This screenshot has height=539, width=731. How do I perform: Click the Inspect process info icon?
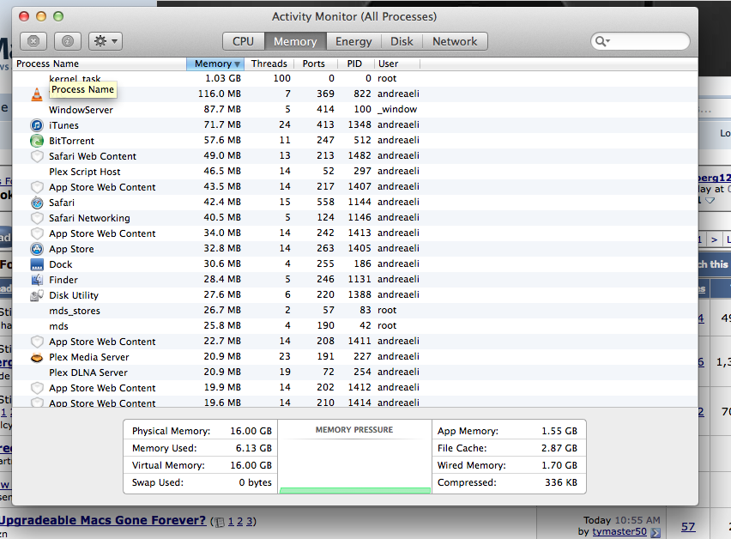pyautogui.click(x=68, y=41)
